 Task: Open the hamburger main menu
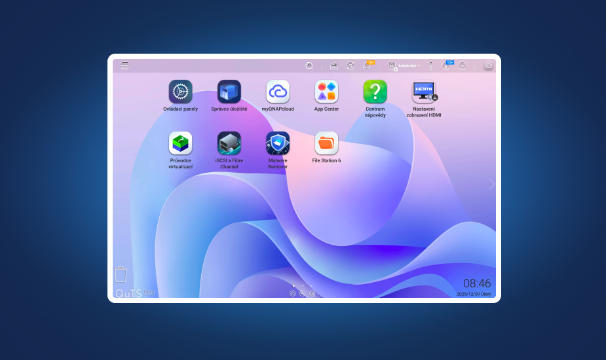(124, 65)
